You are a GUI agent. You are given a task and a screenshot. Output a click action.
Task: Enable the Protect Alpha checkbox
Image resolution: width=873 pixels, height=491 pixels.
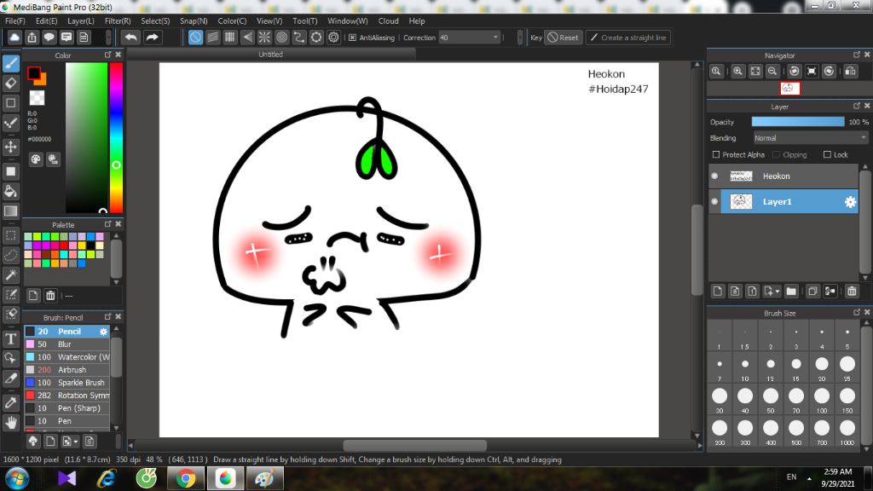716,155
